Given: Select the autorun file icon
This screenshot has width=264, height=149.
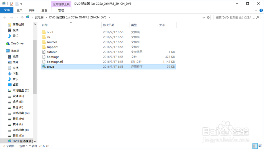Looking at the screenshot, I should tap(44, 52).
